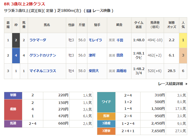This screenshot has height=137, width=192.
Task: Open trainer 高橋裕 profile link
Action: click(x=122, y=71)
